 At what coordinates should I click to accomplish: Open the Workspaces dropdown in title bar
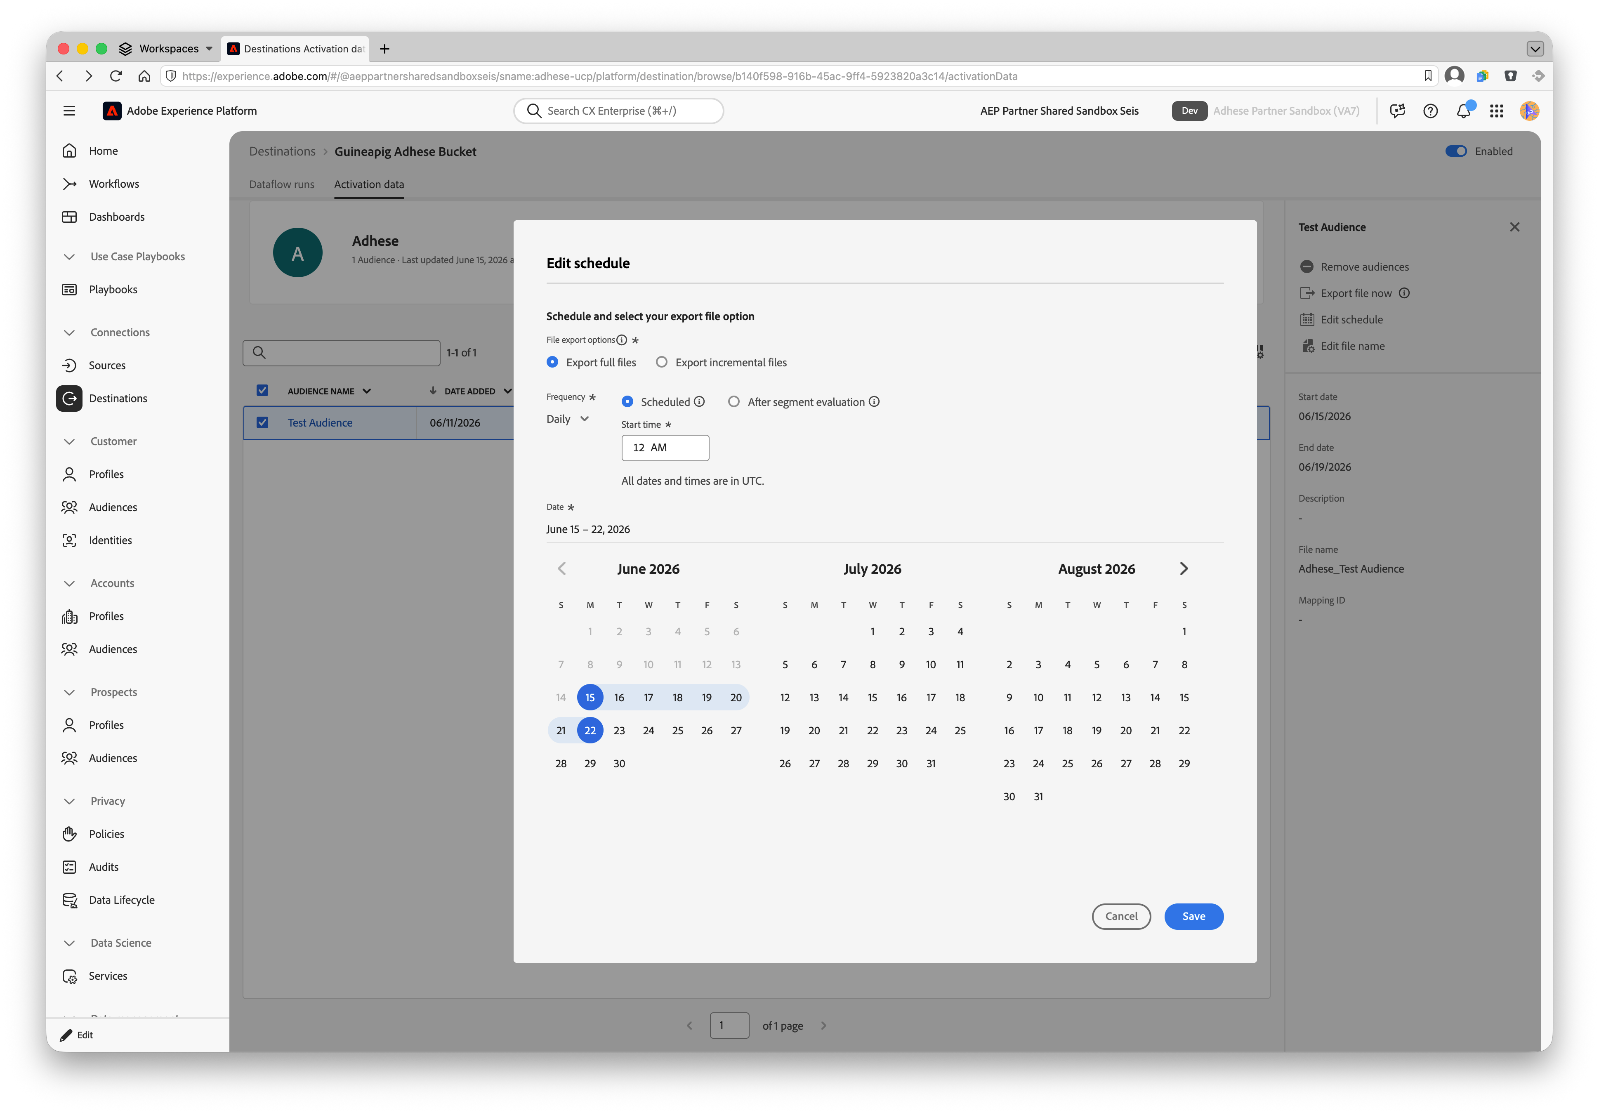click(166, 48)
